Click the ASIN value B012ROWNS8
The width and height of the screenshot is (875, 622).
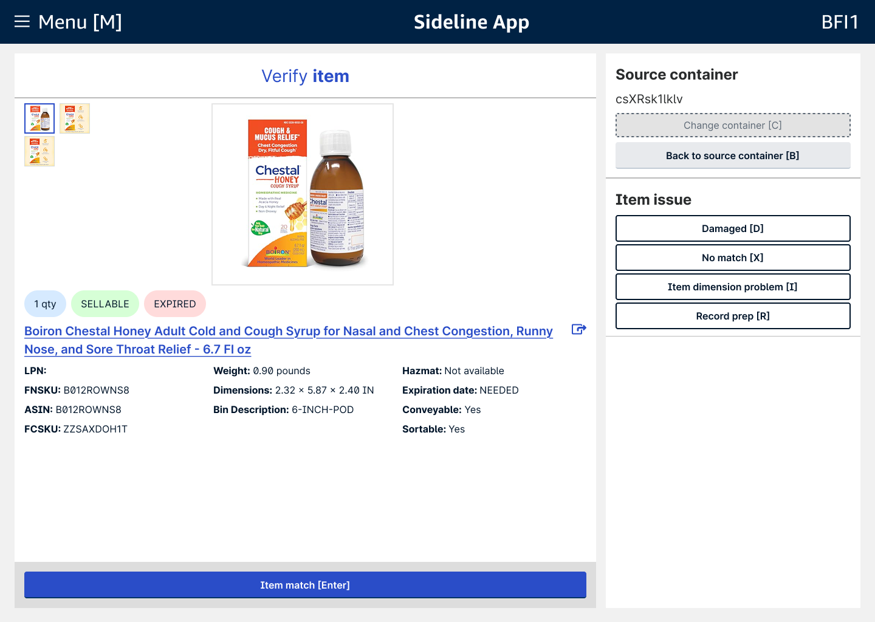[89, 409]
